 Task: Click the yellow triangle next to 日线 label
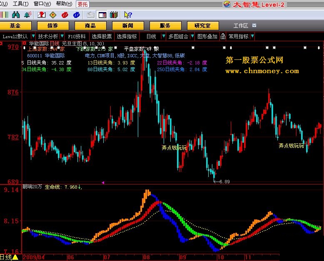pyautogui.click(x=15, y=257)
